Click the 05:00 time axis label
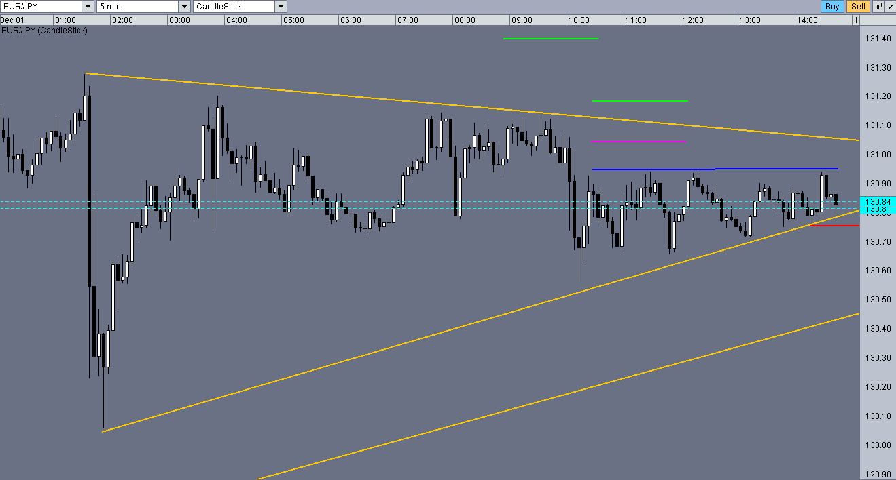Screen dimensions: 896x480 [x=294, y=20]
